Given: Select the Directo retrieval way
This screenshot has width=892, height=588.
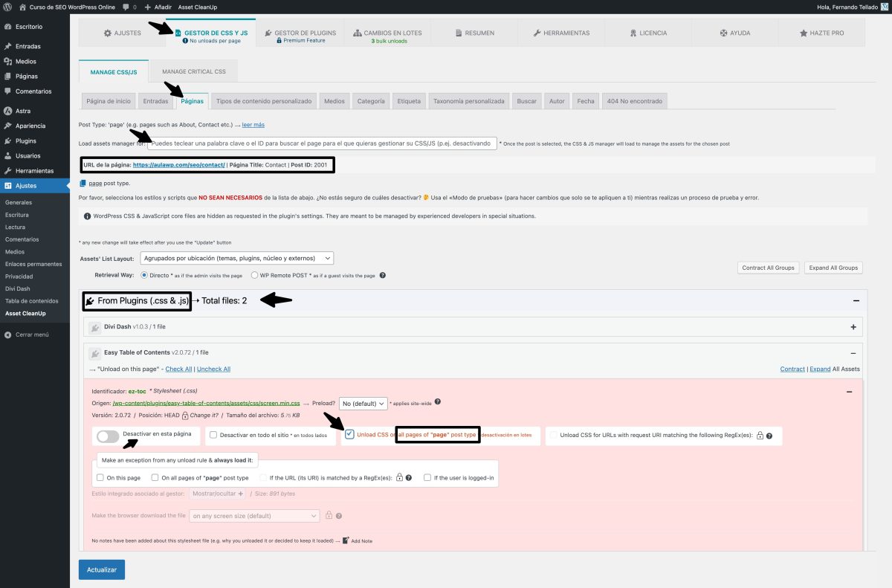Looking at the screenshot, I should (144, 275).
